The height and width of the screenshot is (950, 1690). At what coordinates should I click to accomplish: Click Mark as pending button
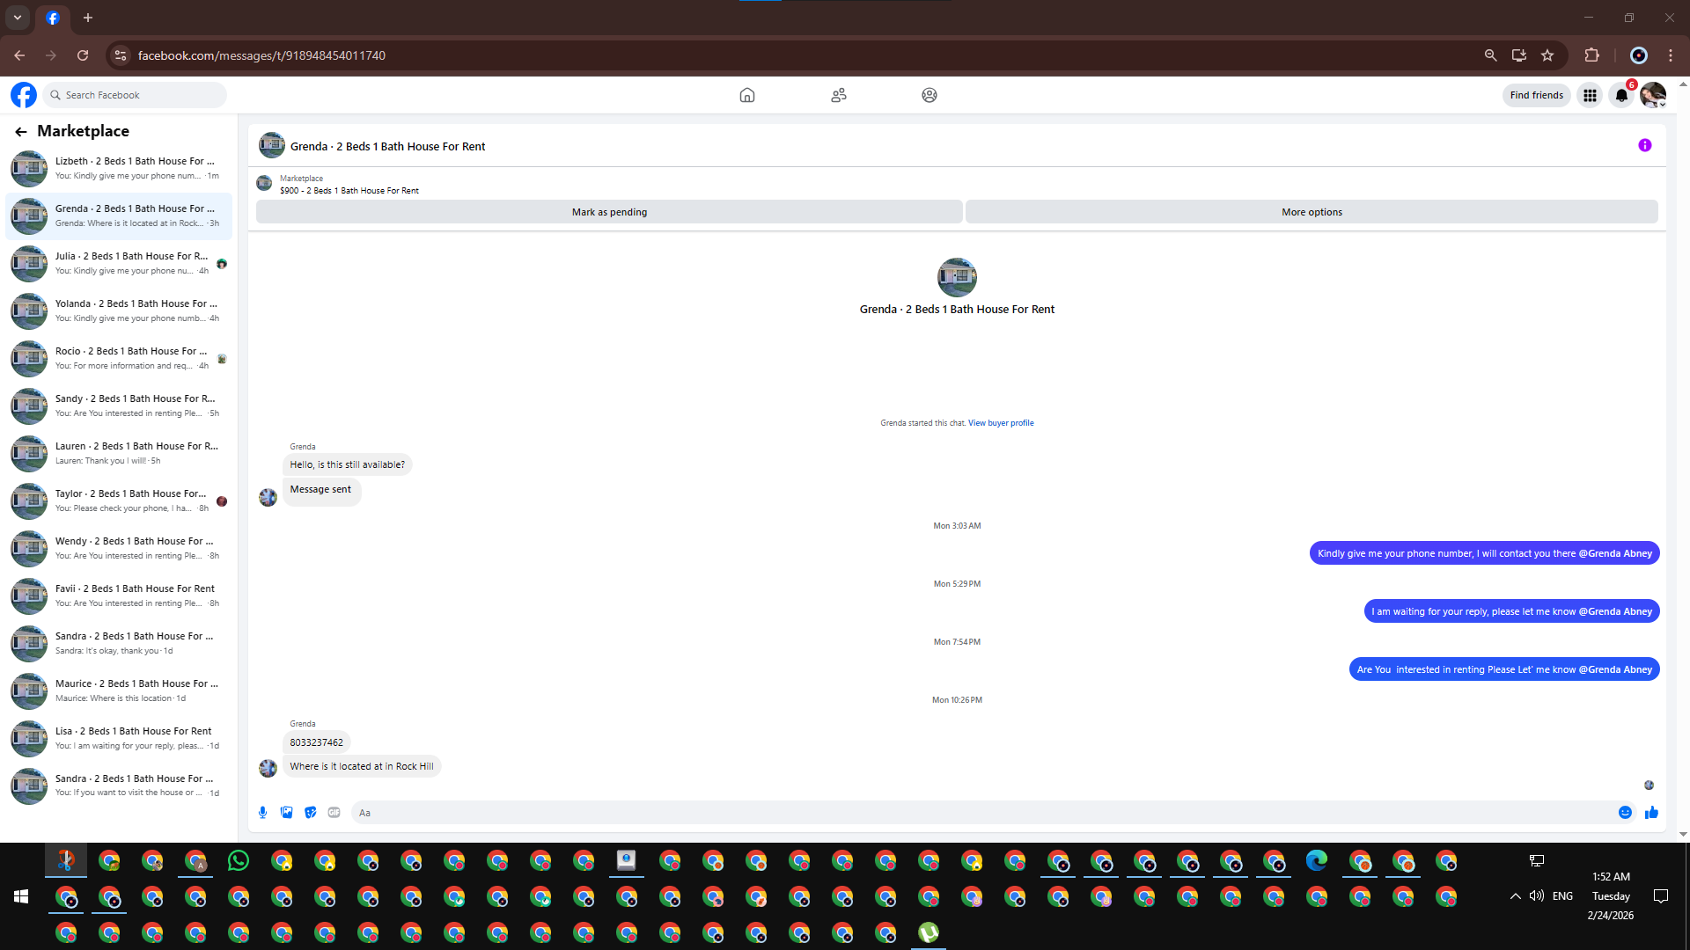click(609, 212)
